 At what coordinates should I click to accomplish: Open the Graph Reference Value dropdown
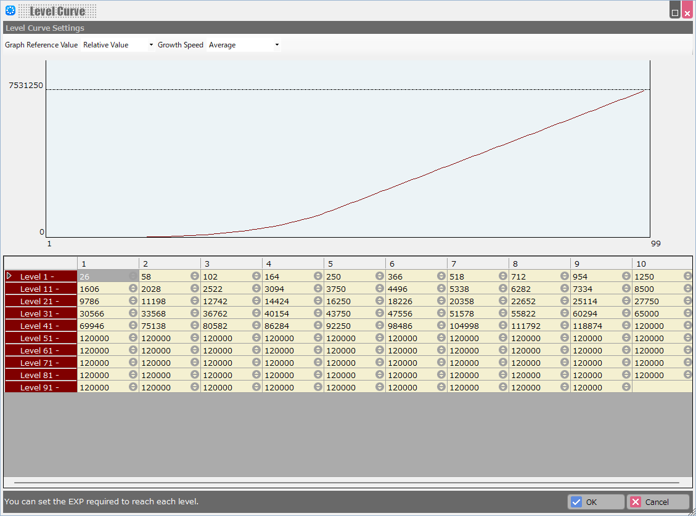coord(118,45)
